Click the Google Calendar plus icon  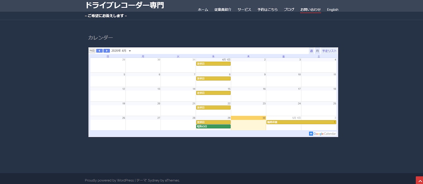(311, 134)
